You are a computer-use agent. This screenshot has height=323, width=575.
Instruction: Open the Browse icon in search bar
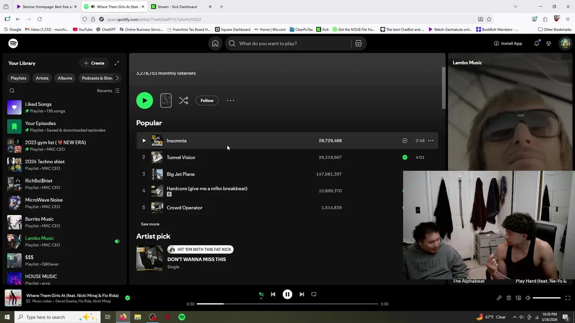click(x=358, y=44)
